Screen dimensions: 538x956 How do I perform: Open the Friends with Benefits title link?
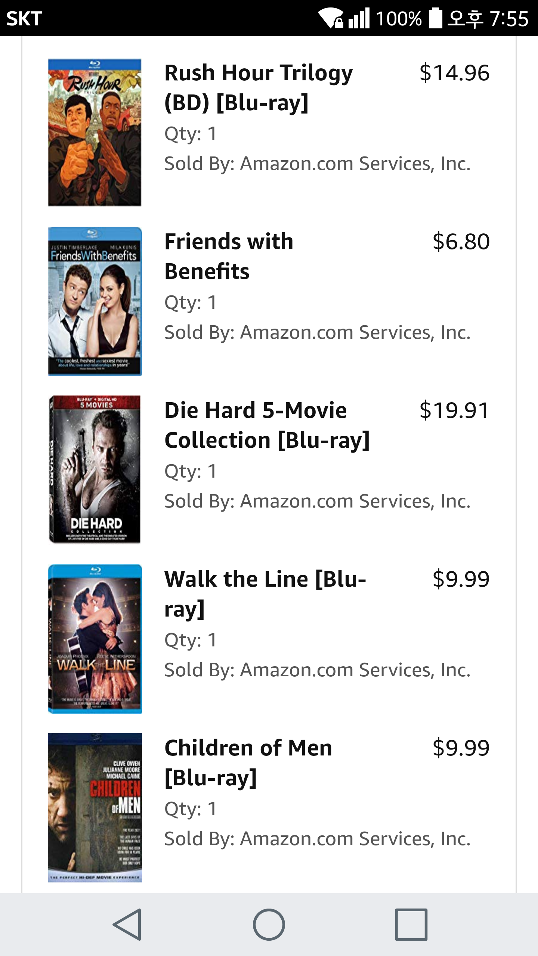pos(229,256)
